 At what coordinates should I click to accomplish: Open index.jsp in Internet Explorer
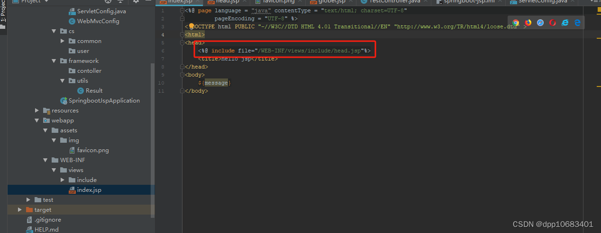click(x=565, y=23)
